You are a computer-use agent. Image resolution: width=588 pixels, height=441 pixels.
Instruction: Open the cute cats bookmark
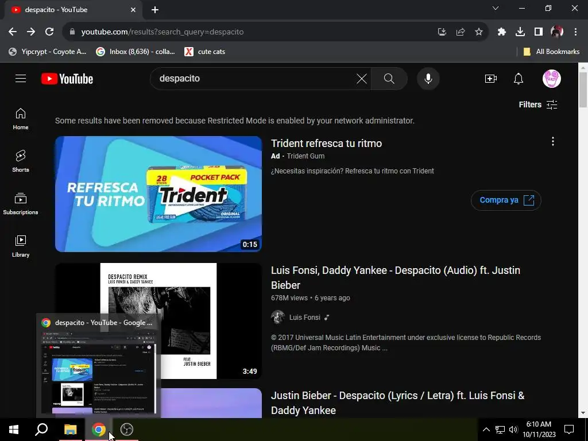205,52
